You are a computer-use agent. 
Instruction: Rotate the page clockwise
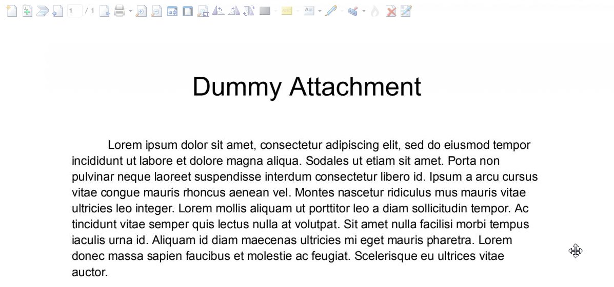pyautogui.click(x=234, y=11)
